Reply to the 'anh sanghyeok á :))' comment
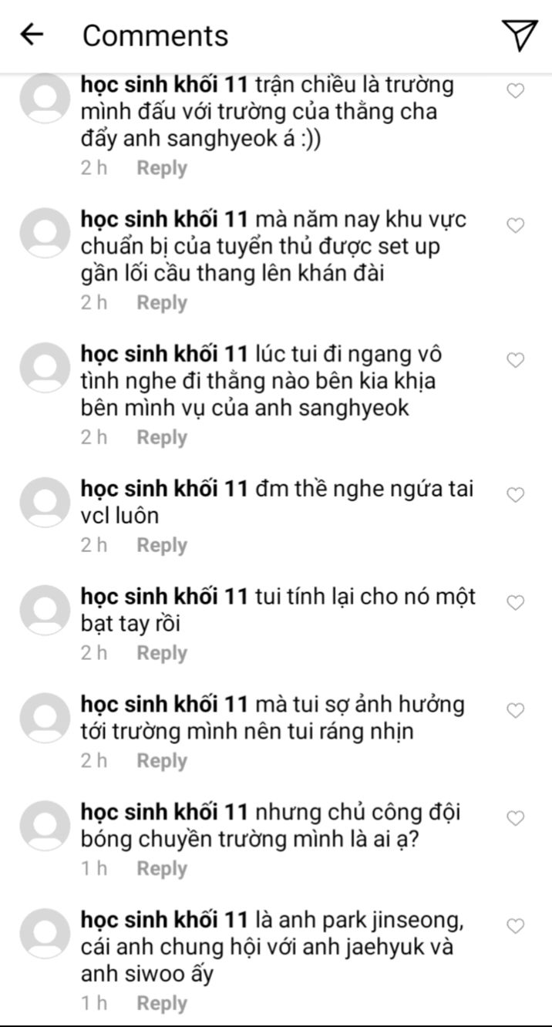 (x=162, y=168)
